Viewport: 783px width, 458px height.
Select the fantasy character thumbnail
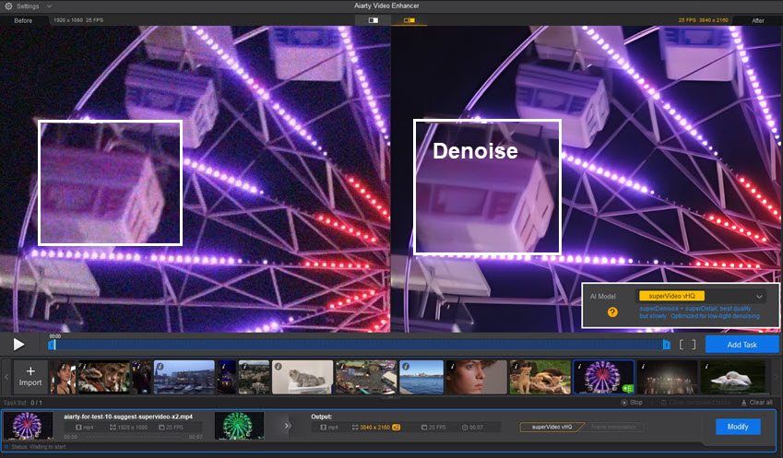[104, 377]
